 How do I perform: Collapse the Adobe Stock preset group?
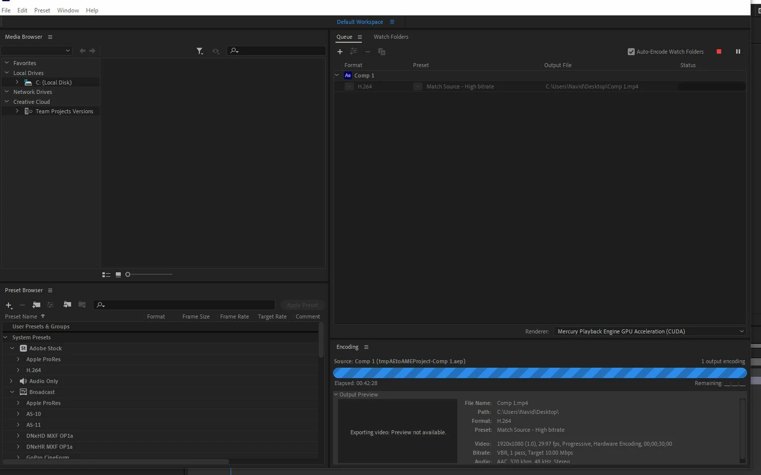pyautogui.click(x=12, y=348)
